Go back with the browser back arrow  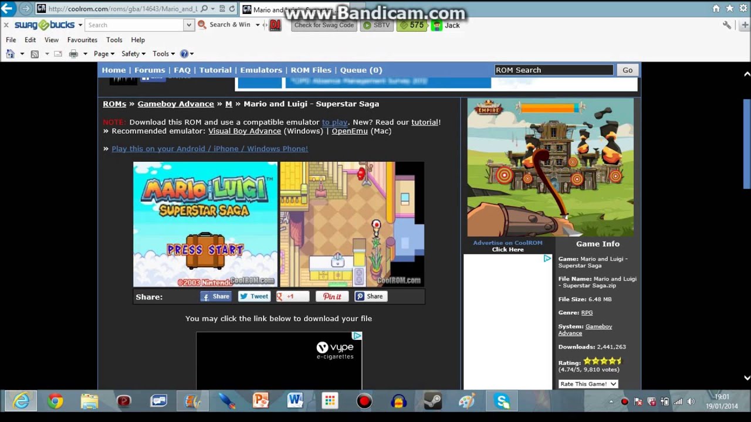(x=8, y=9)
